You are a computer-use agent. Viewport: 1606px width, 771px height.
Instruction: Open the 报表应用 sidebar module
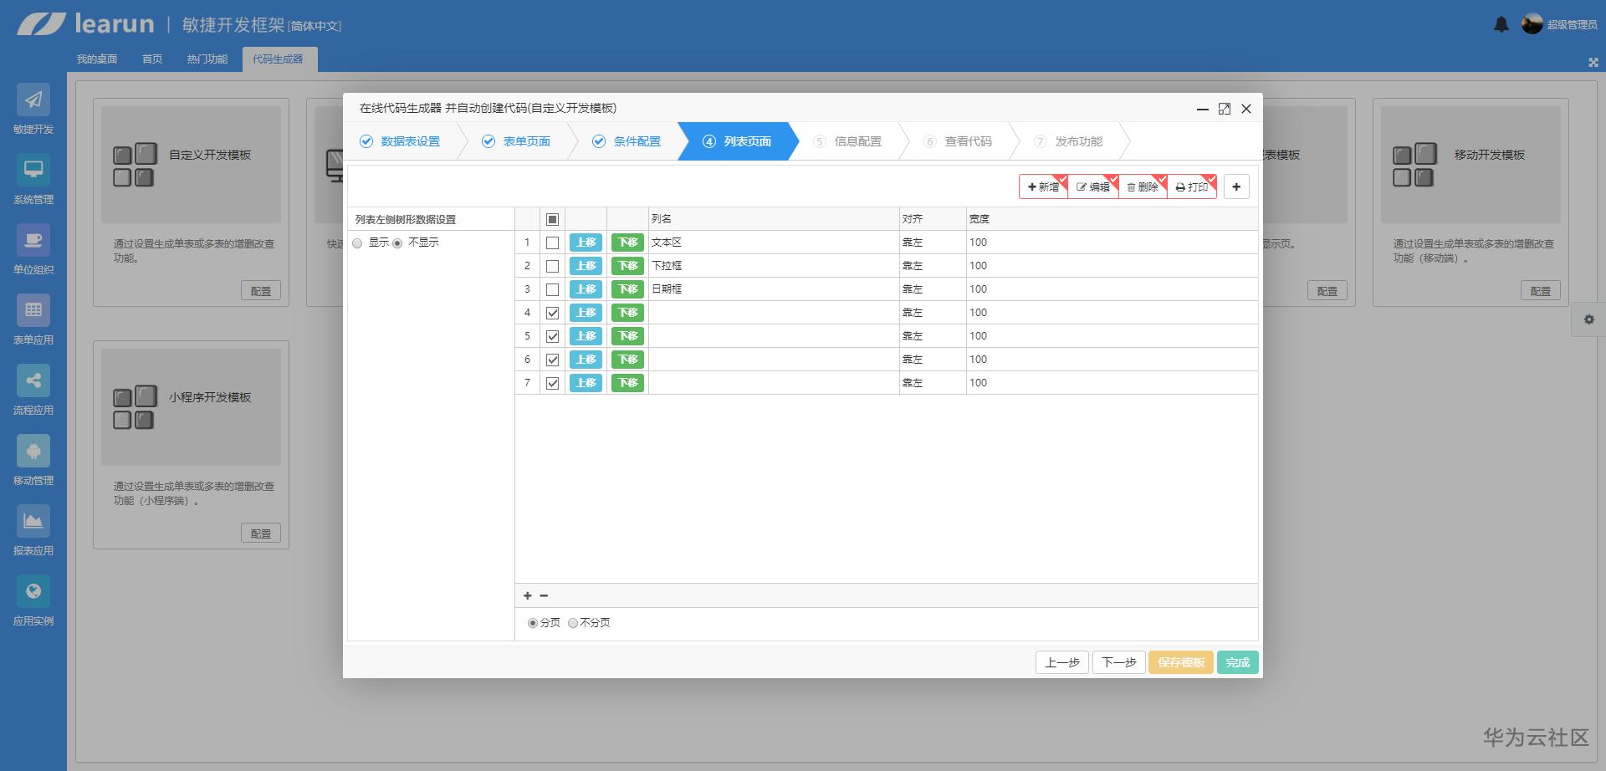tap(33, 531)
